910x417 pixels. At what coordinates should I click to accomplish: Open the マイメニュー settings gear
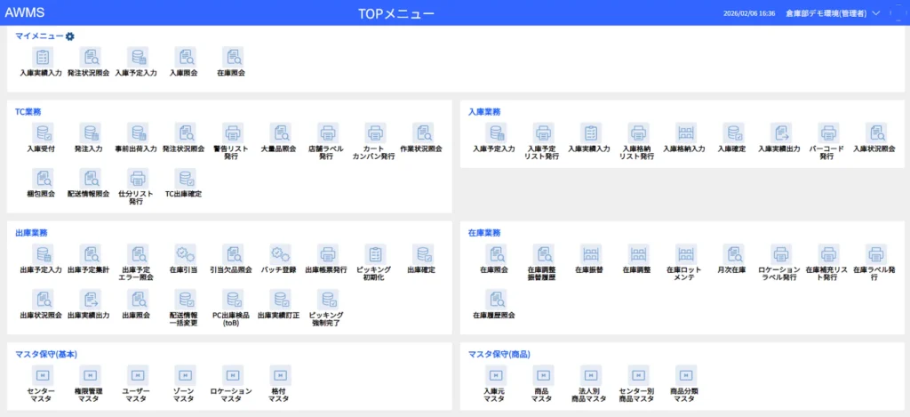[70, 36]
